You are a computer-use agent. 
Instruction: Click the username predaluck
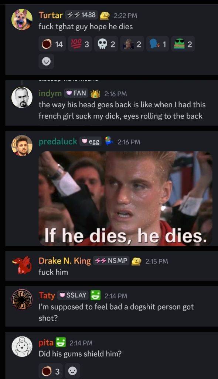(58, 142)
